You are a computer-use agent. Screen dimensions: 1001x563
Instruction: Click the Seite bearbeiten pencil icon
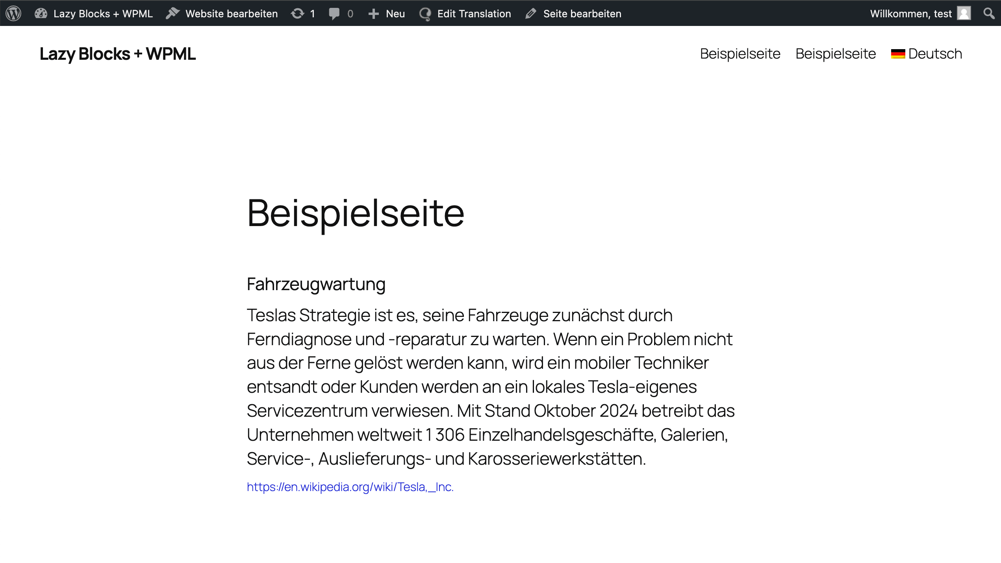(530, 13)
